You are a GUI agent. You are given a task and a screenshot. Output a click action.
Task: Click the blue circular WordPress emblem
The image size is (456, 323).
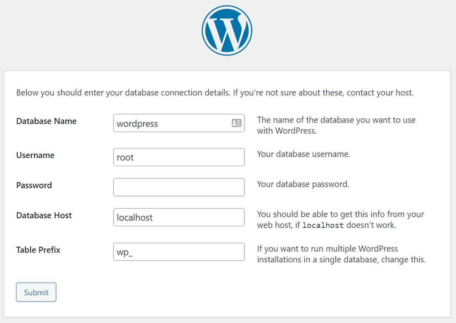227,30
